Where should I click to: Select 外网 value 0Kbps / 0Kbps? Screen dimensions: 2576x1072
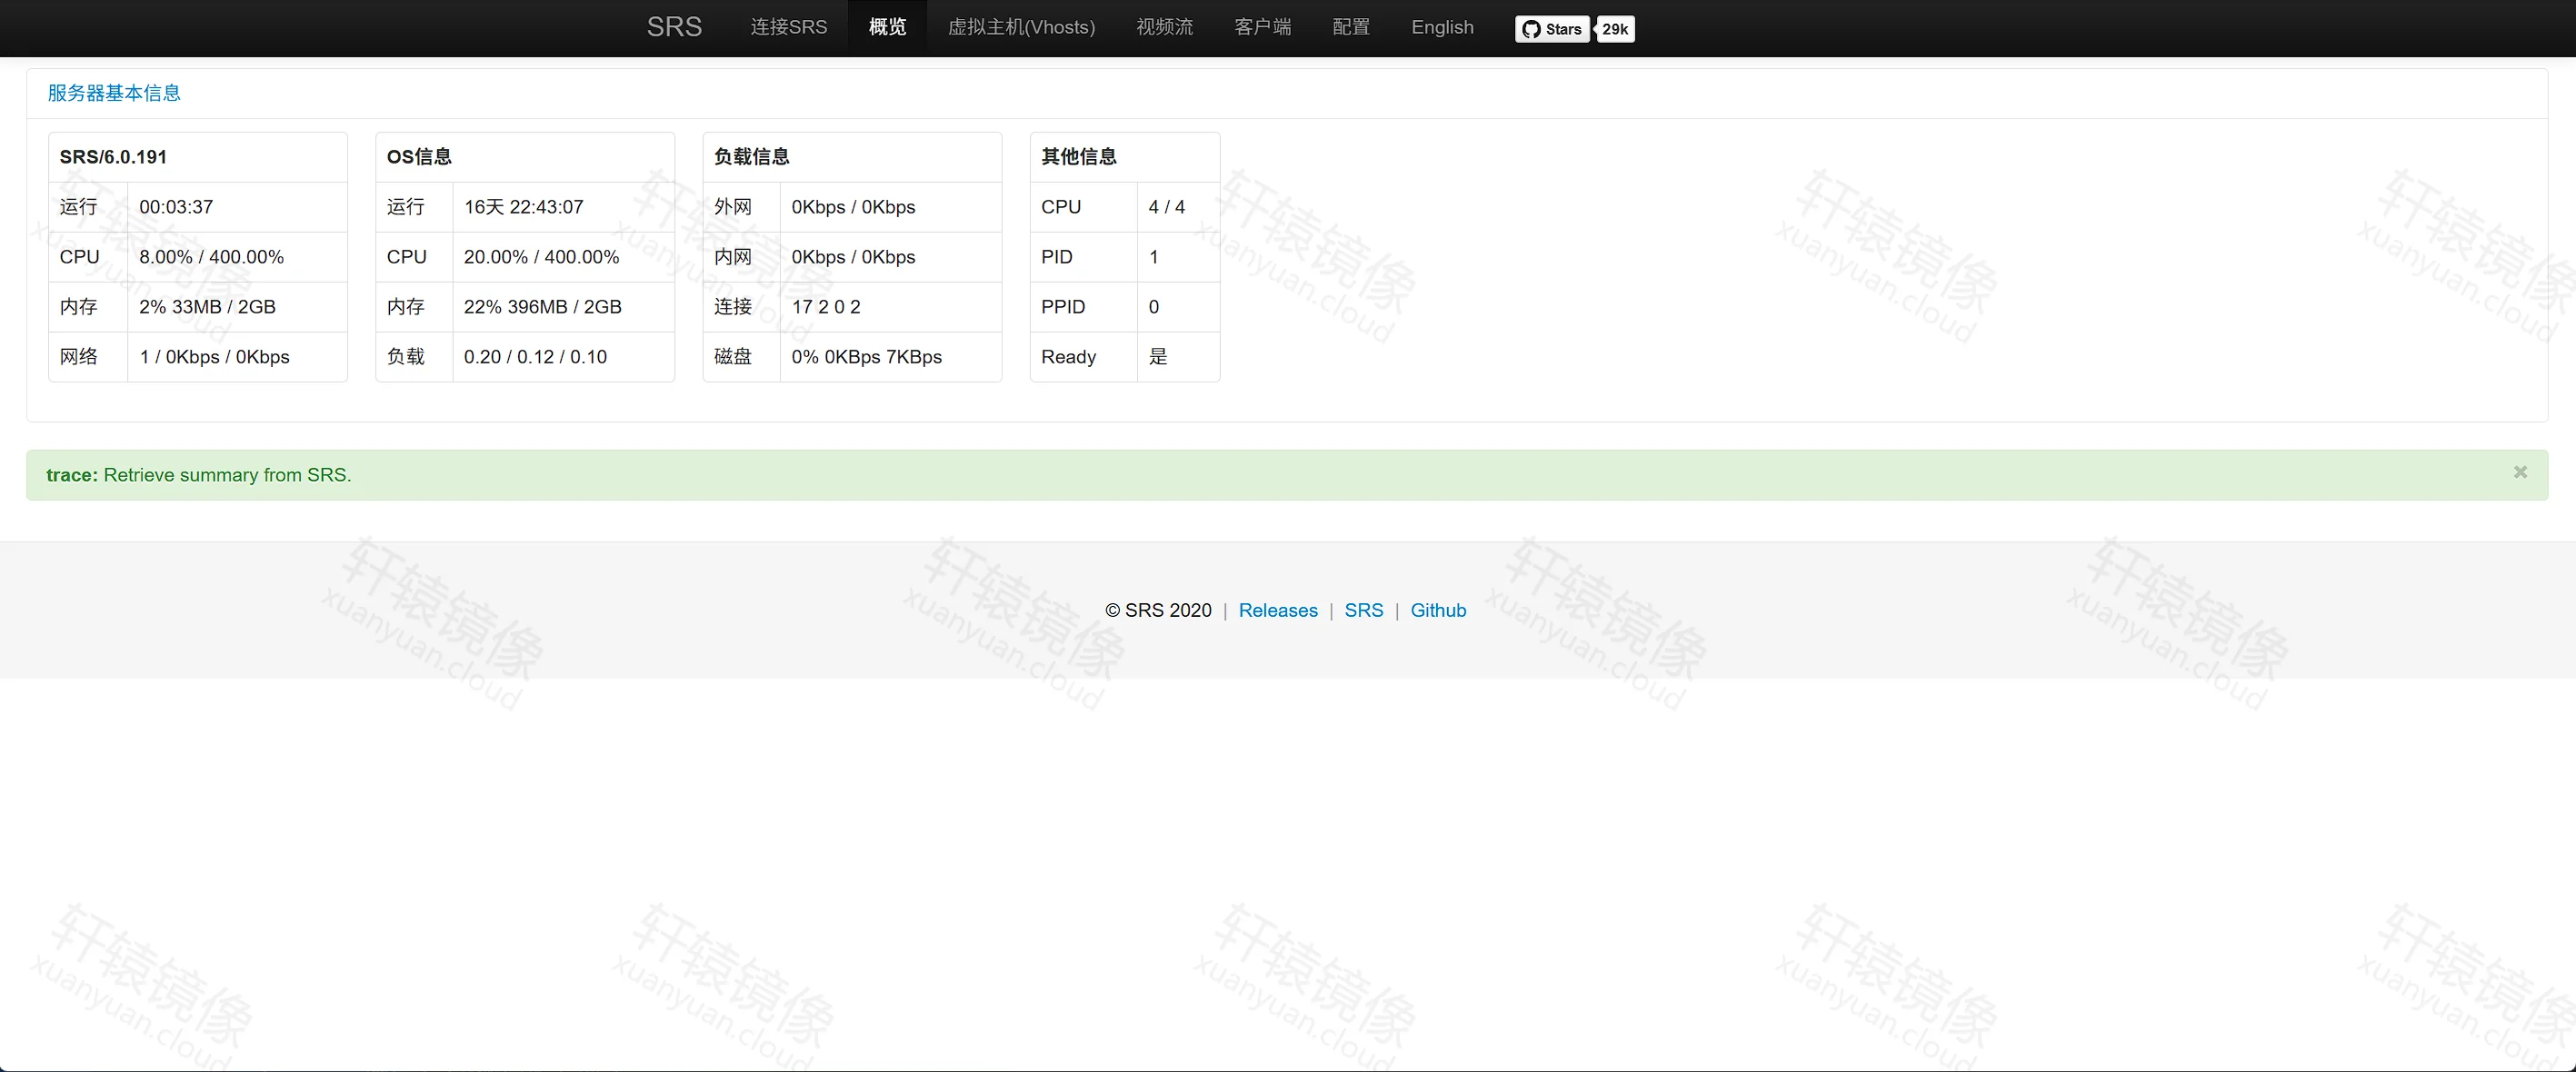(853, 207)
